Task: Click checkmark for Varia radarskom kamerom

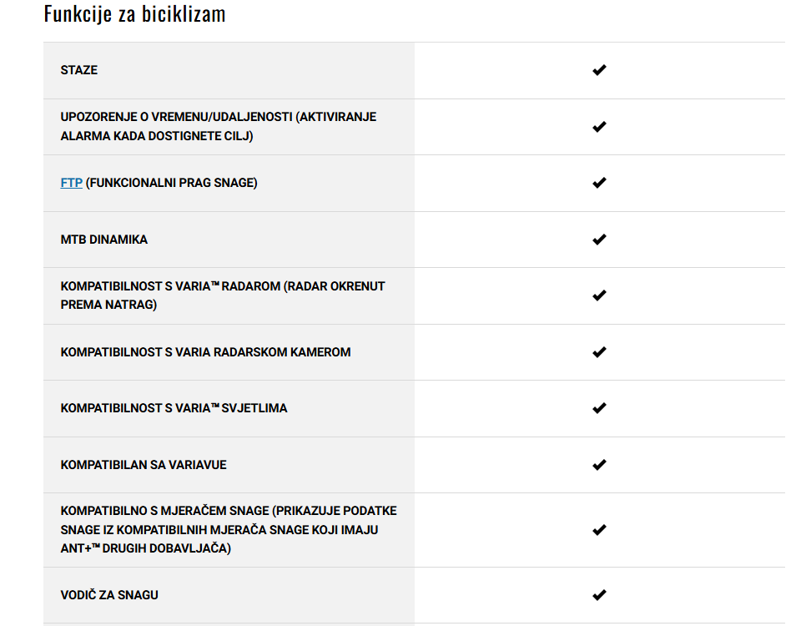Action: (x=599, y=352)
